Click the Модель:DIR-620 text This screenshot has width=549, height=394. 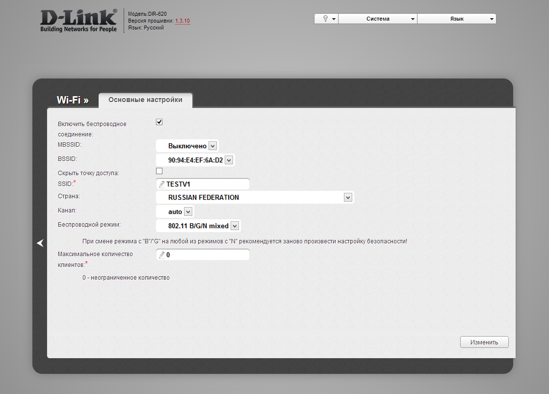tap(147, 14)
